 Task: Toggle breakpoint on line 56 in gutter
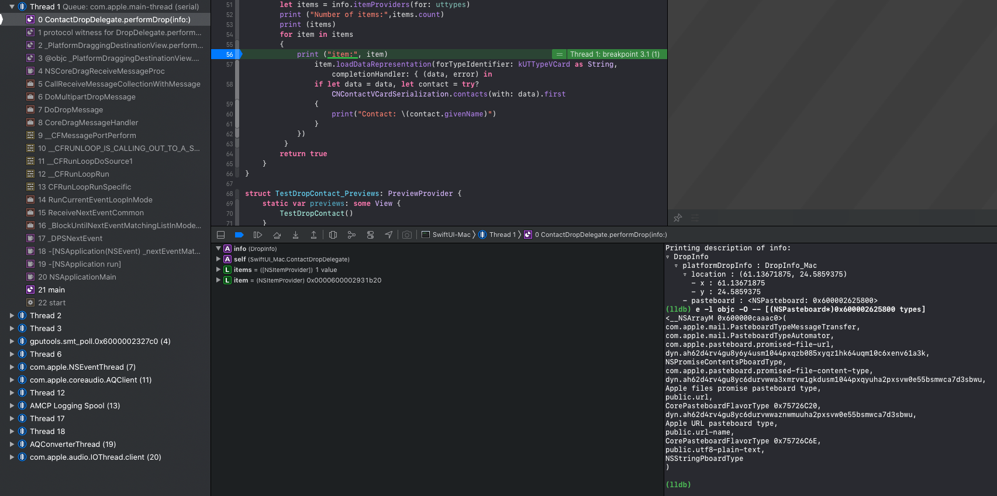(x=226, y=54)
